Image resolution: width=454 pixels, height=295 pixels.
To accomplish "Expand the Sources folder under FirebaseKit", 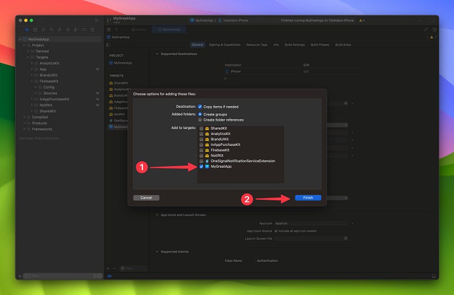I will point(36,93).
